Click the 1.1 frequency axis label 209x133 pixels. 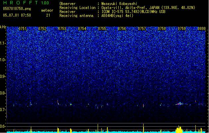(x=3, y=43)
